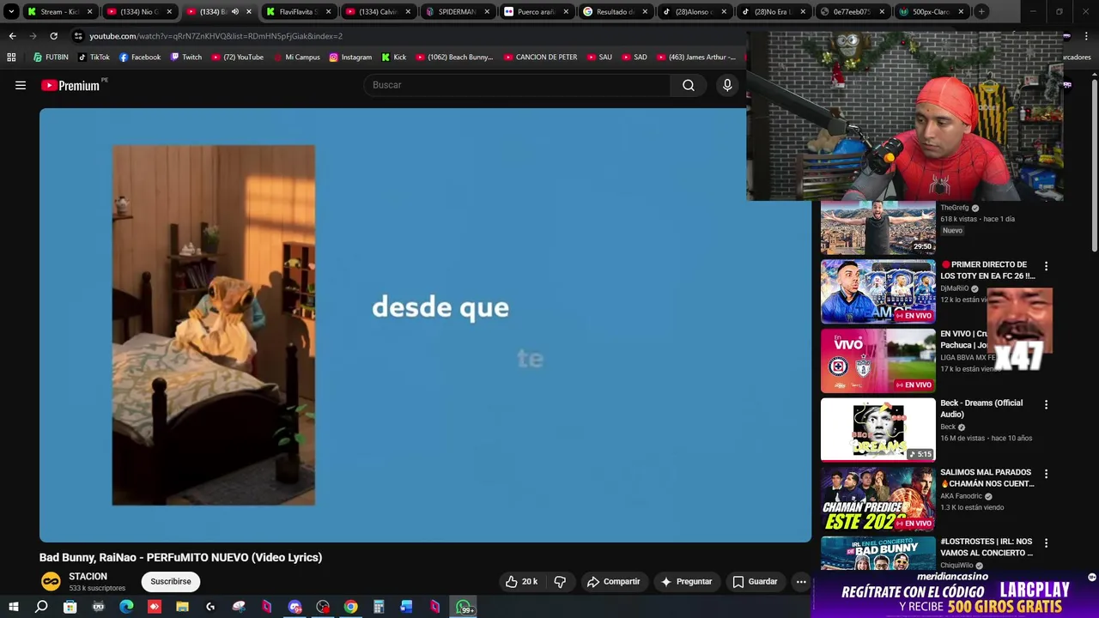This screenshot has height=618, width=1099.
Task: Switch to the SPIDERMAN tab
Action: tap(457, 11)
